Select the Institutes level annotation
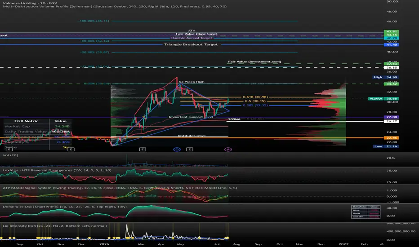419x247 pixels. tap(192, 136)
